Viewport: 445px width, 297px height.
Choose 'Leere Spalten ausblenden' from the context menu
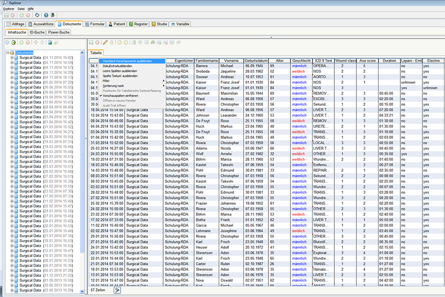click(120, 71)
